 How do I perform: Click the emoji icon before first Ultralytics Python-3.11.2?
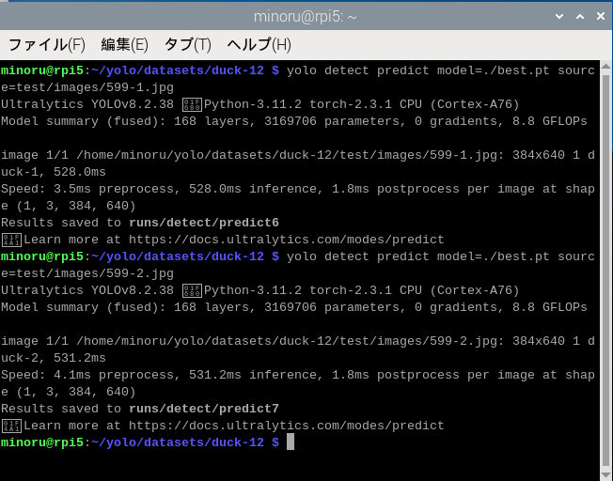point(192,104)
